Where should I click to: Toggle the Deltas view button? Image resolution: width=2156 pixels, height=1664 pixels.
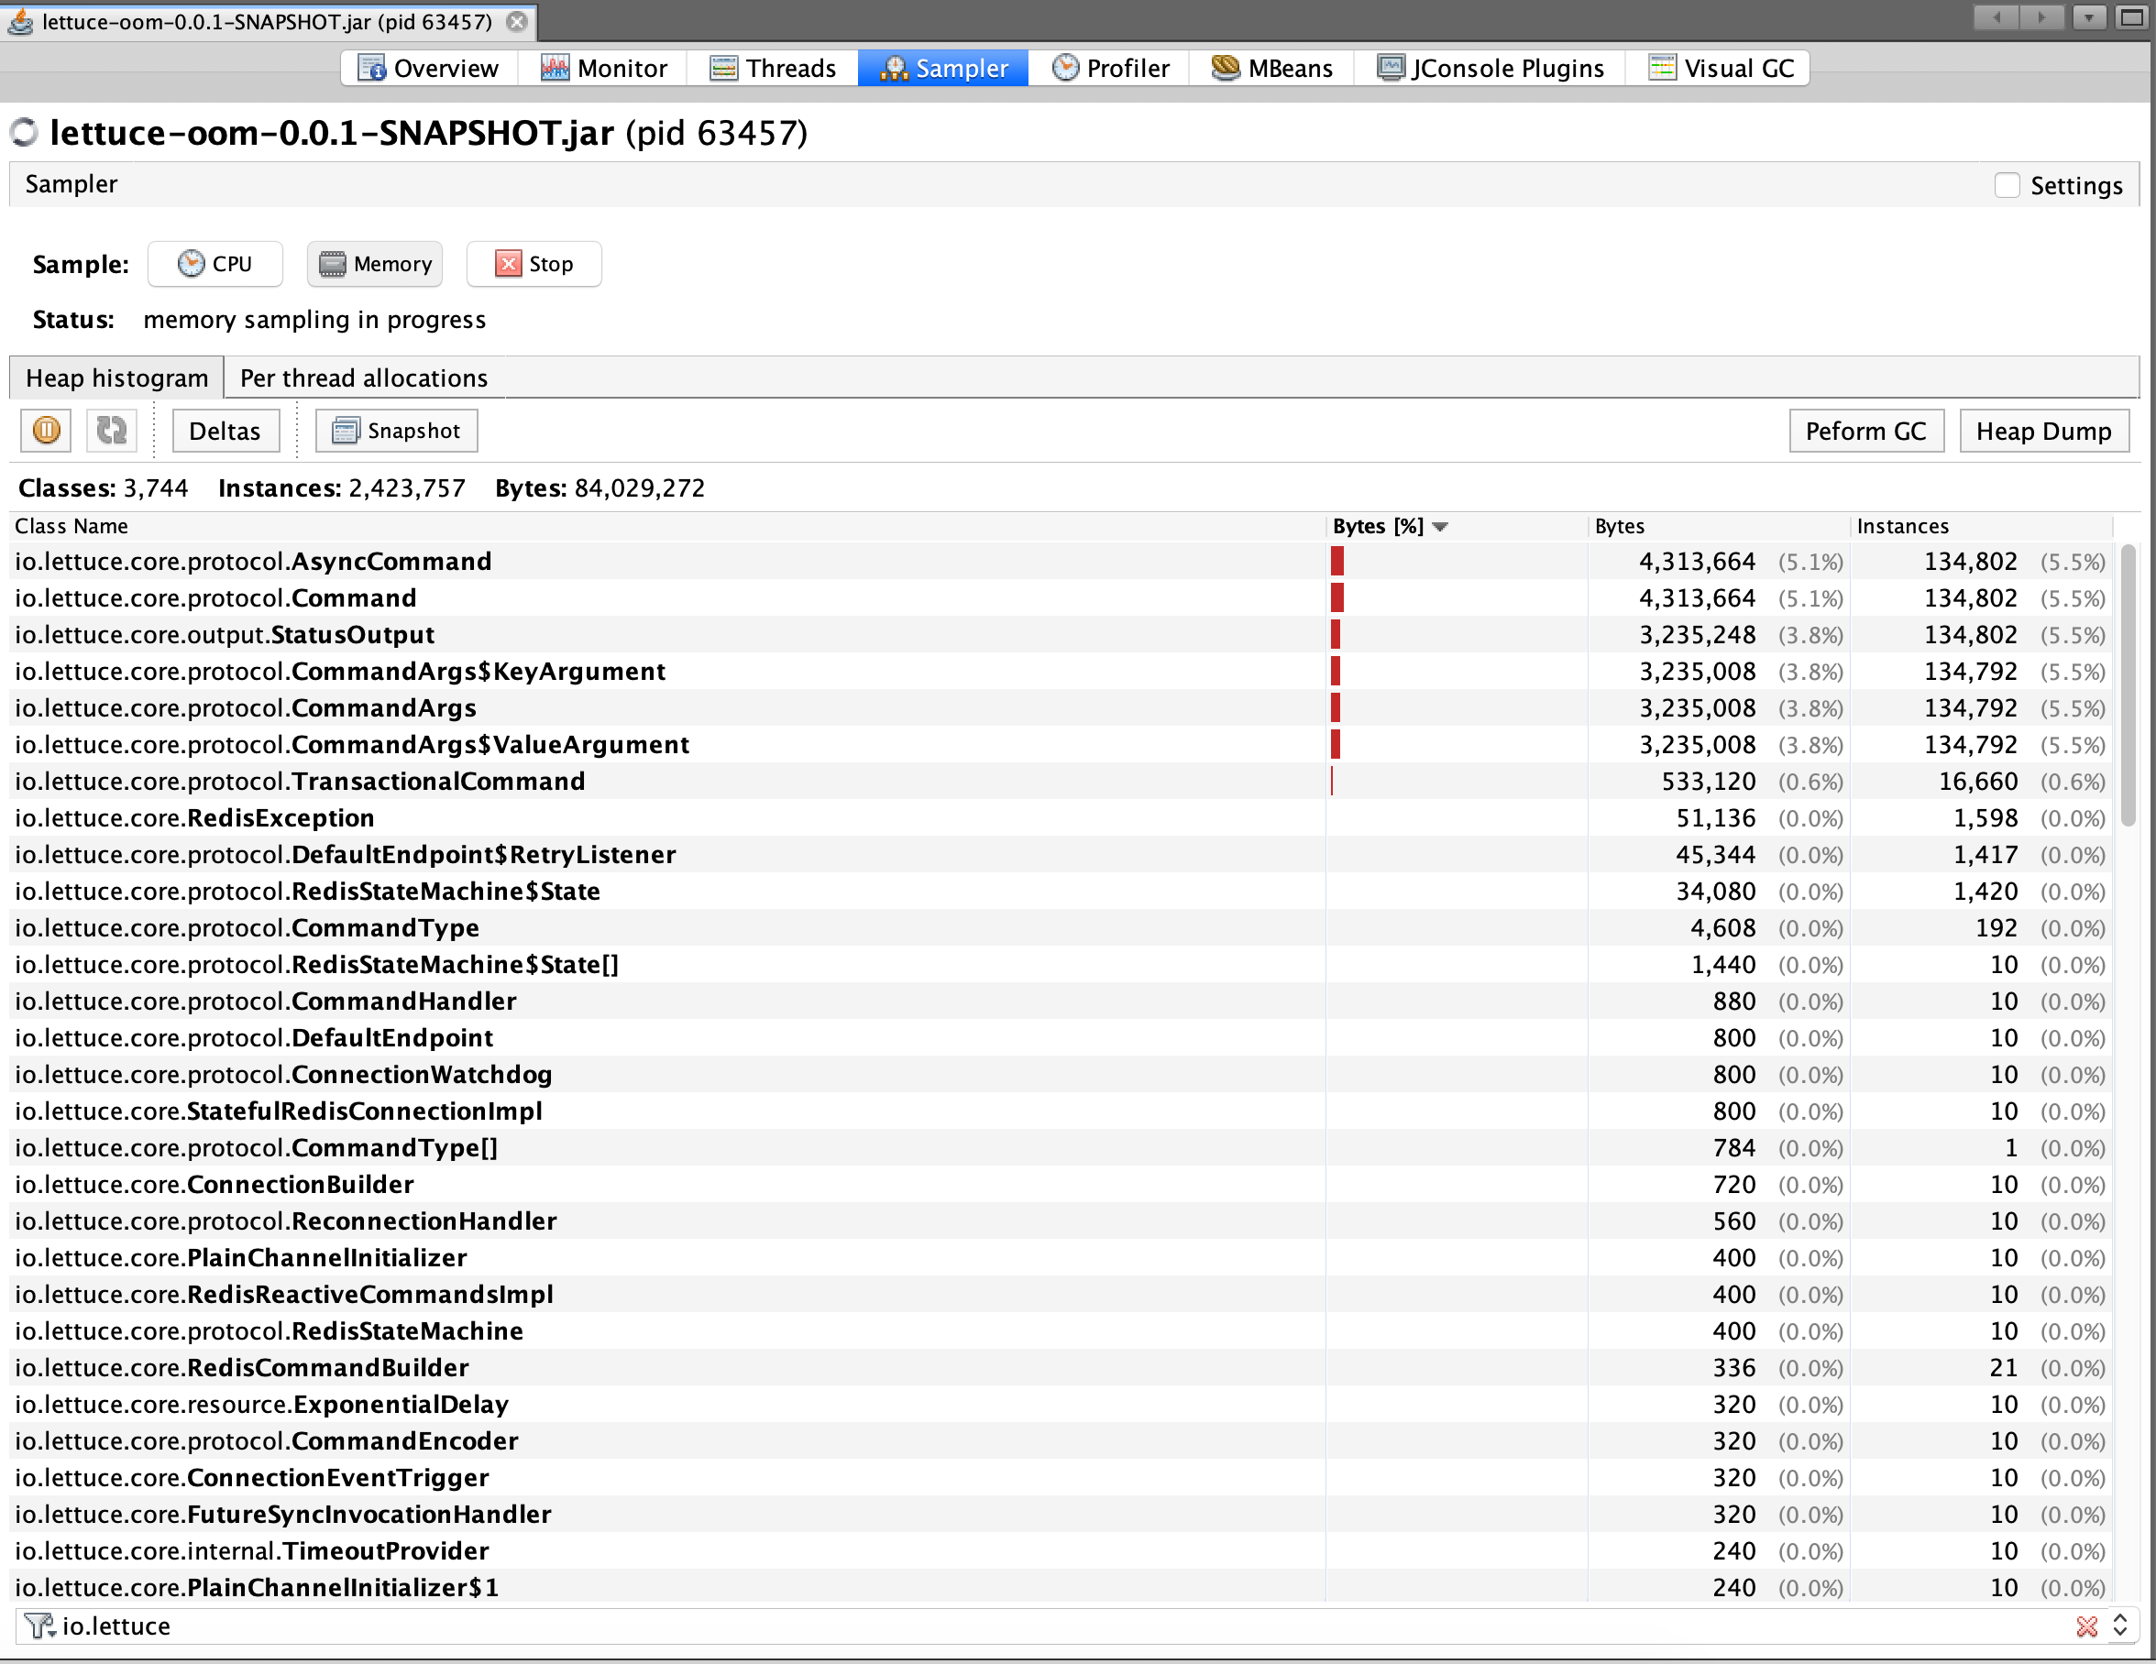(225, 431)
